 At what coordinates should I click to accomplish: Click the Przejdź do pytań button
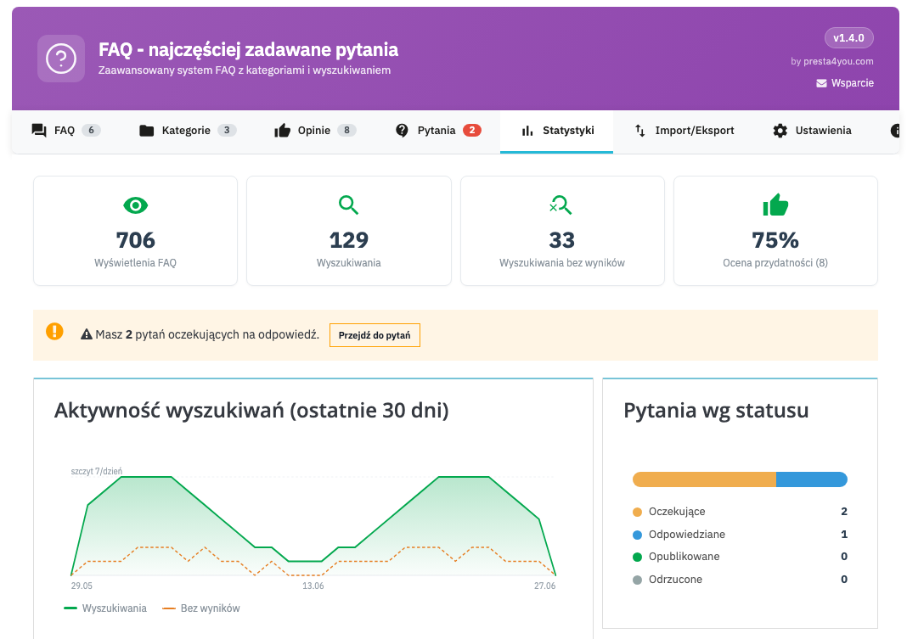(x=375, y=335)
